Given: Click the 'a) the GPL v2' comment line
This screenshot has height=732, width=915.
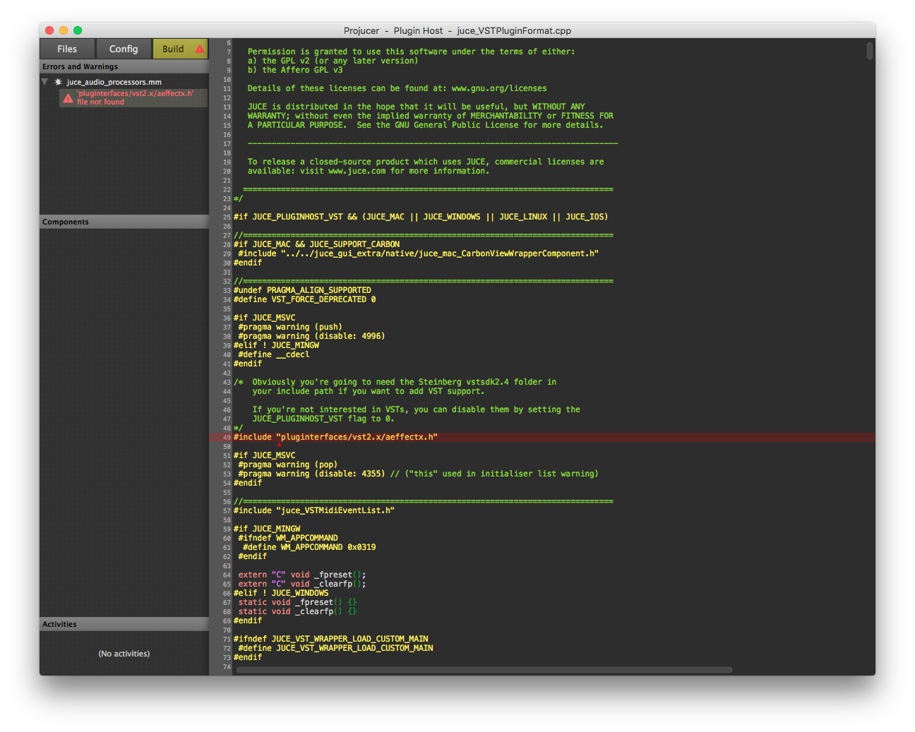Looking at the screenshot, I should (333, 61).
